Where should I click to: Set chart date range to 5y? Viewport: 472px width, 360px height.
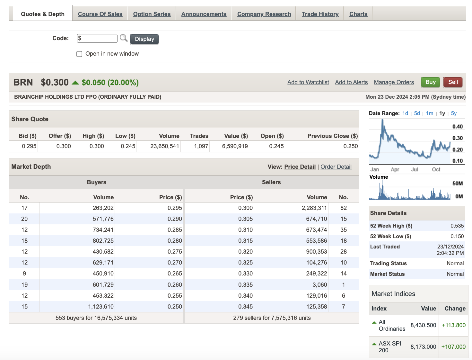(x=454, y=113)
